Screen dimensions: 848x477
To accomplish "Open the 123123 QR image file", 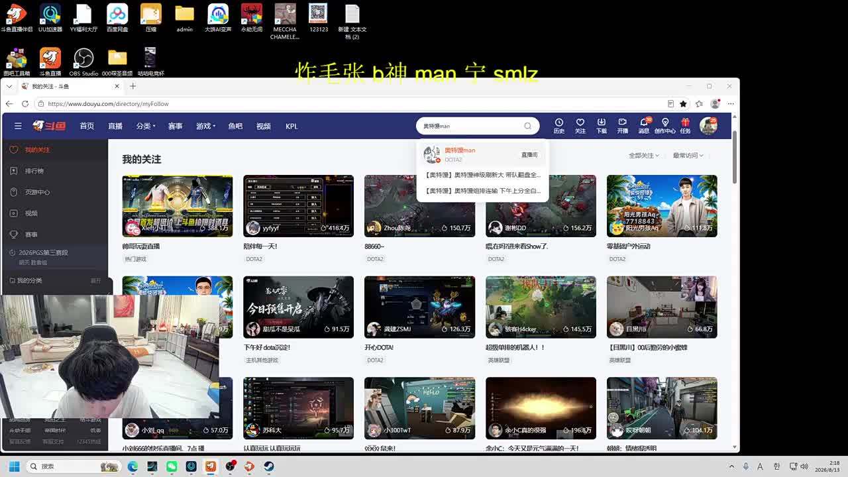I will click(319, 18).
